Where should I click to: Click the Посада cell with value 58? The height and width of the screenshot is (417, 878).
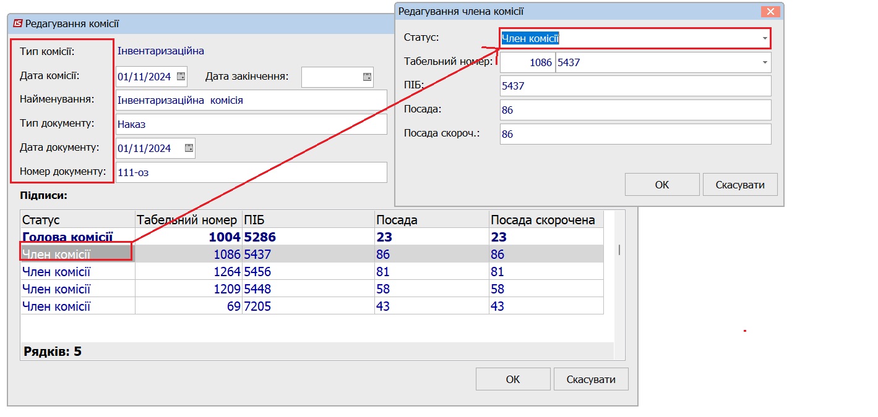pos(432,289)
